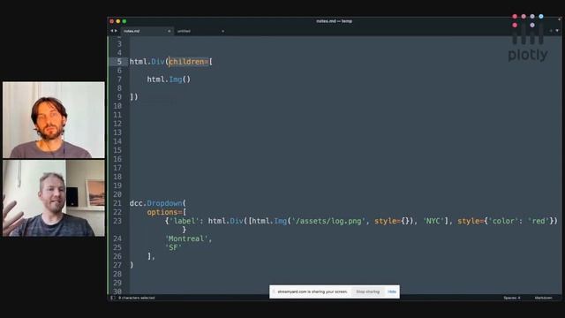
Task: Close the notes.md tab
Action: tap(169, 31)
